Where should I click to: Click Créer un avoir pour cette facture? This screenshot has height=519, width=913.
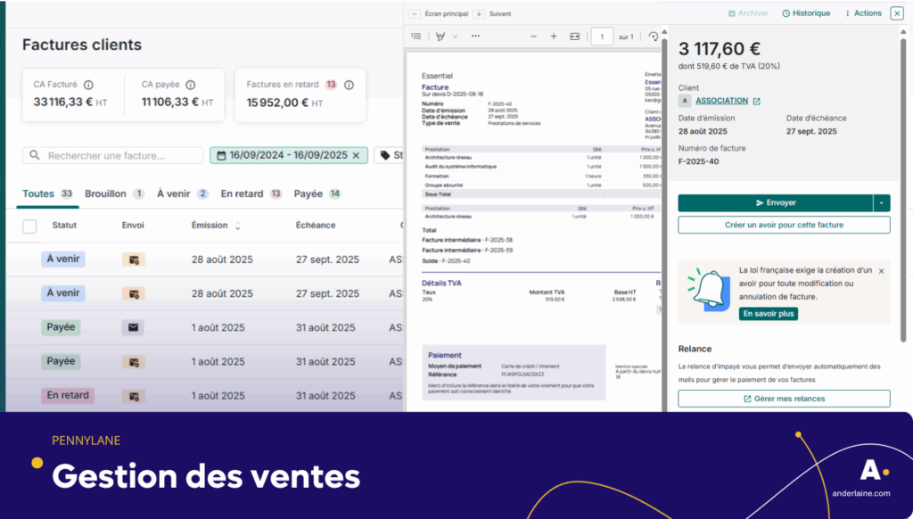[x=784, y=225]
